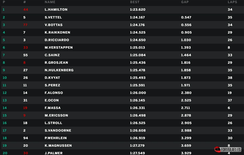Select S.VETTEL driver name
The height and width of the screenshot is (155, 244).
point(53,17)
